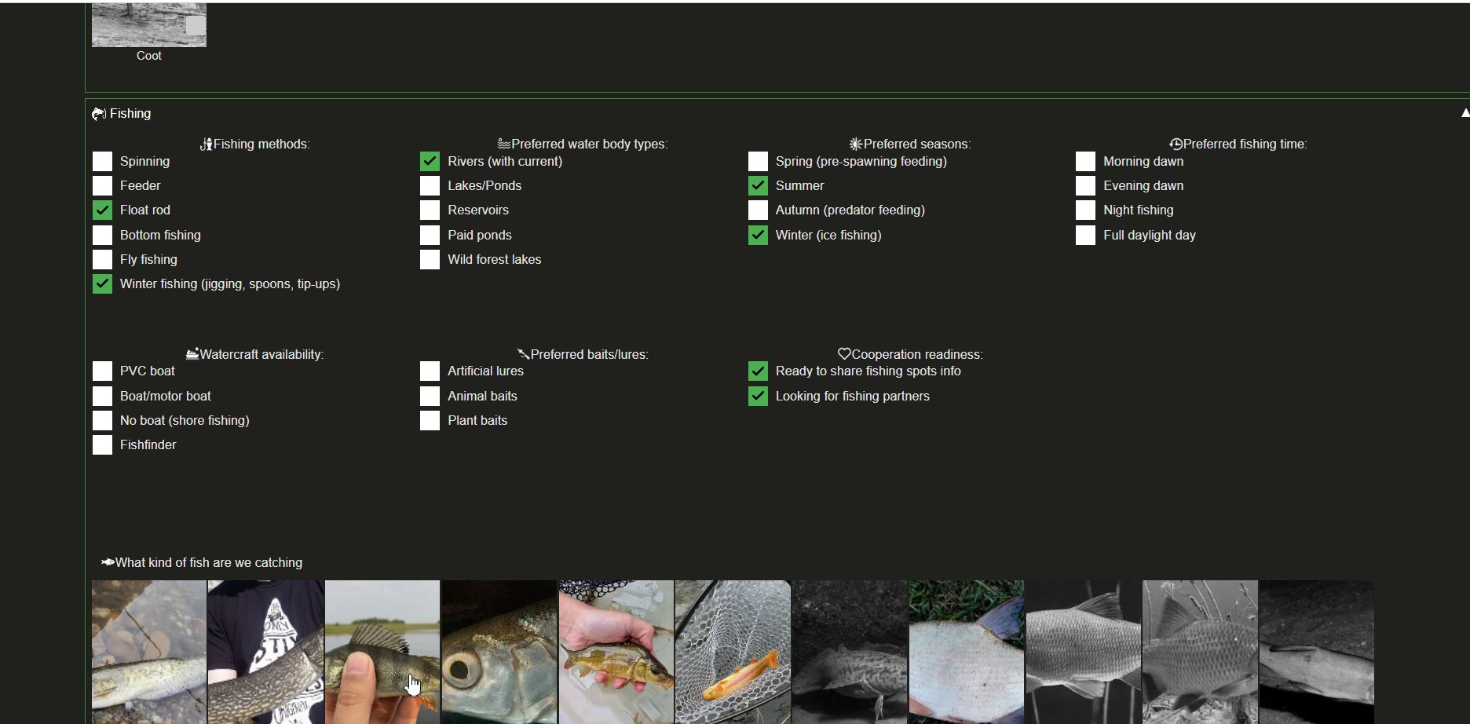Collapse the Fishing section with the arrow
This screenshot has width=1470, height=724.
pyautogui.click(x=1465, y=114)
